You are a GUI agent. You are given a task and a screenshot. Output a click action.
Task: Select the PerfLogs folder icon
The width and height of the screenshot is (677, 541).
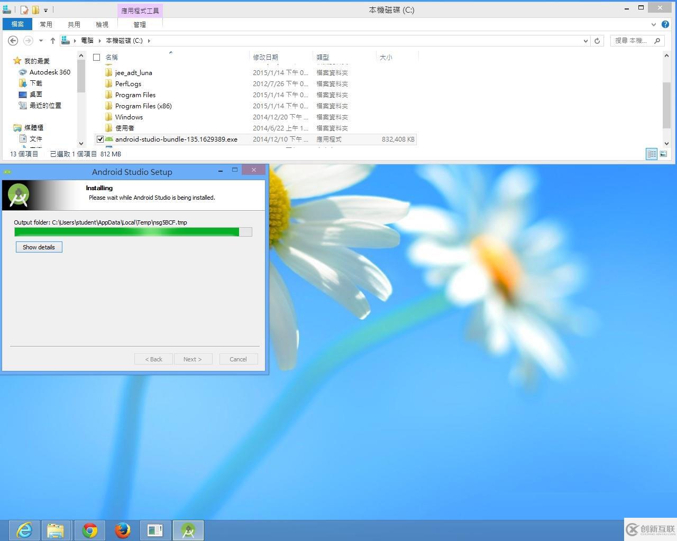point(108,83)
